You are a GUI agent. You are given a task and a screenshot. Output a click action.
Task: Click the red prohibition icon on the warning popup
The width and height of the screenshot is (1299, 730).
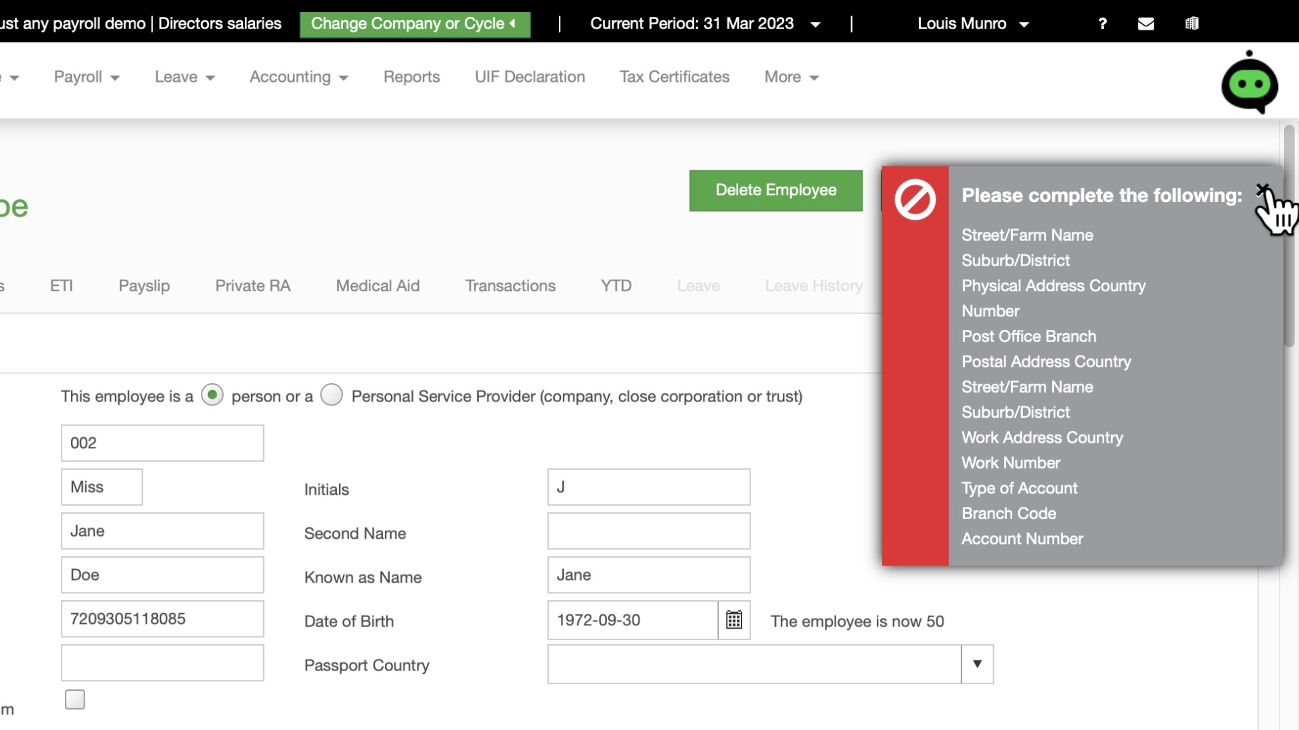pos(915,199)
